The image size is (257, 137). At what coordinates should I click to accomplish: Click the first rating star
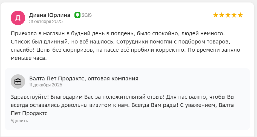pyautogui.click(x=216, y=15)
